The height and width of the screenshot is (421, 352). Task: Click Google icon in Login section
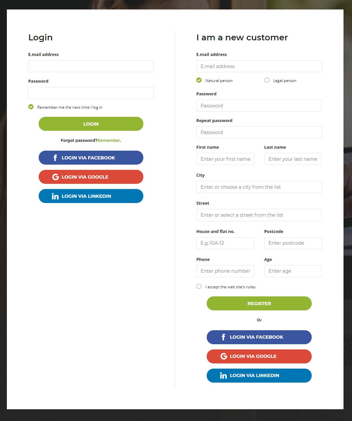pos(56,177)
